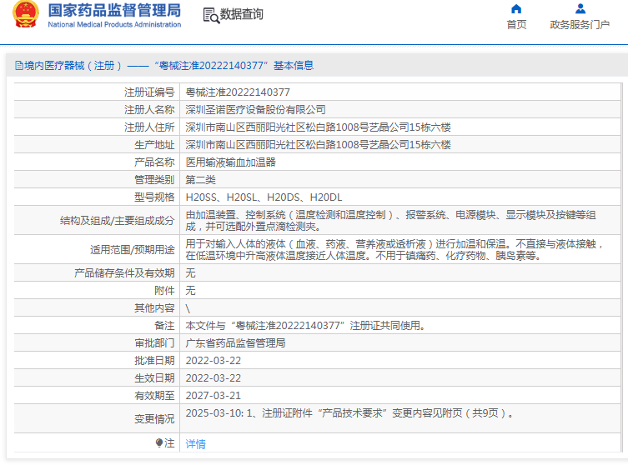Screen dimensions: 628x465
Task: Select the 注册人住所 address value
Action: pos(318,127)
